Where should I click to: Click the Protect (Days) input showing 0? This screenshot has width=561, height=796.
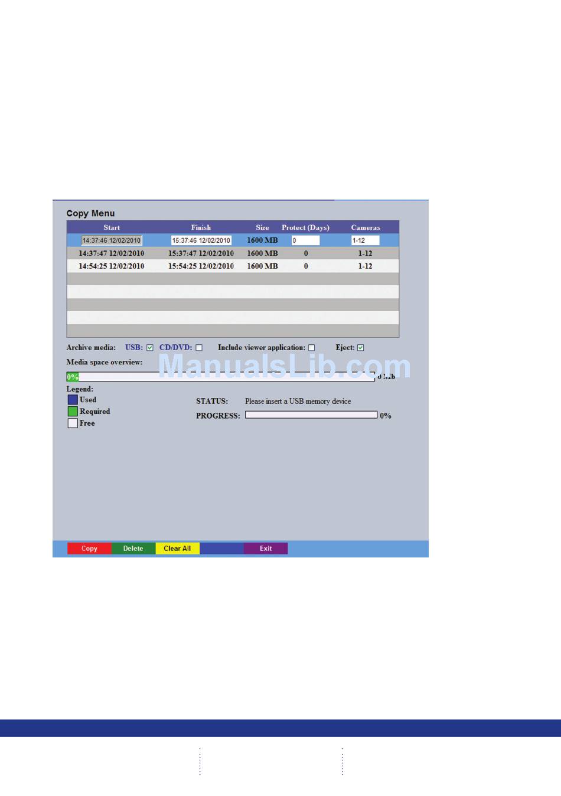tap(306, 240)
